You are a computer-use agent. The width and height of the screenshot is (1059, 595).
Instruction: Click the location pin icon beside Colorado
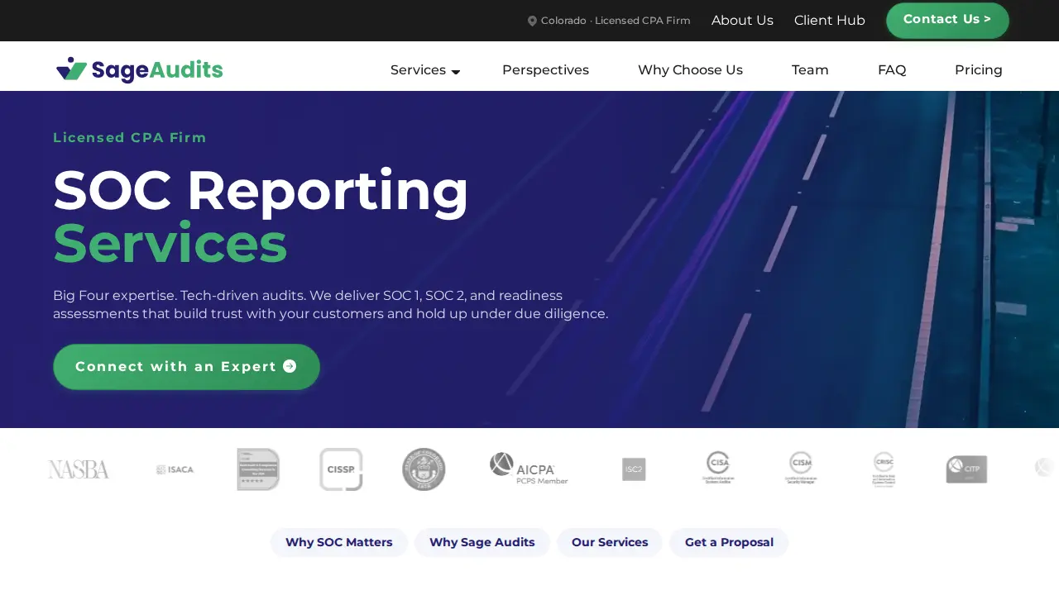[x=532, y=21]
